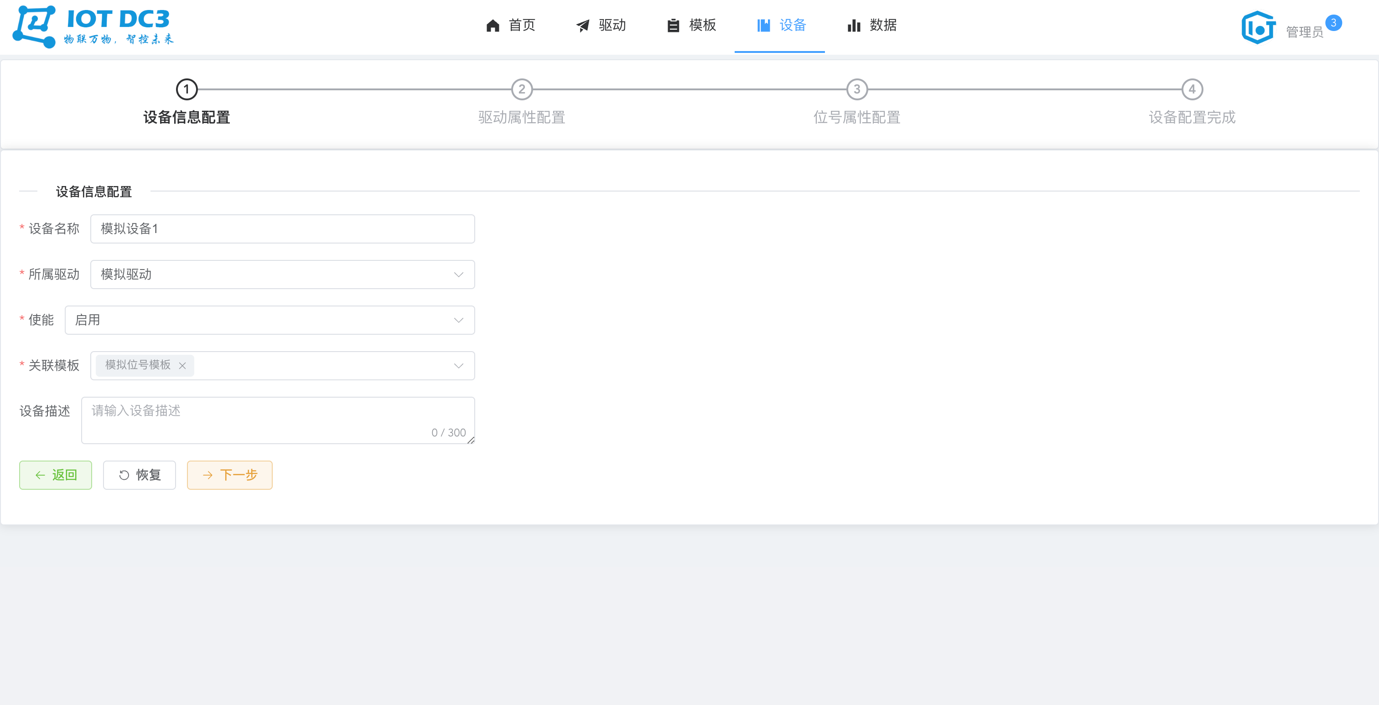Click the 首页 home icon

point(493,25)
